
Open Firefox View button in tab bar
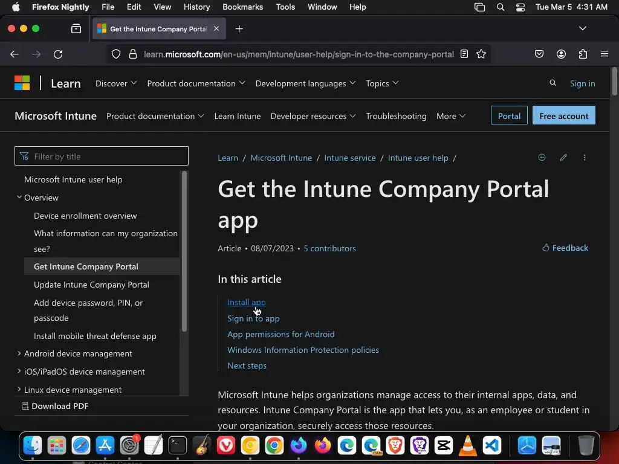pyautogui.click(x=76, y=28)
